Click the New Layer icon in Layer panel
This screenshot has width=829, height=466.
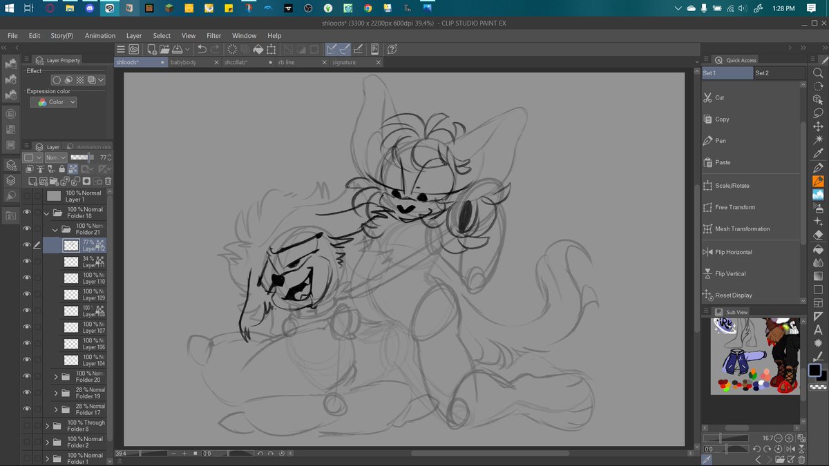[32, 180]
